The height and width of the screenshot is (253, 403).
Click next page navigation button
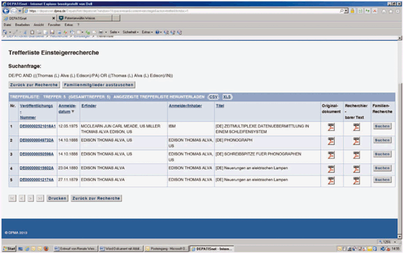(30, 198)
